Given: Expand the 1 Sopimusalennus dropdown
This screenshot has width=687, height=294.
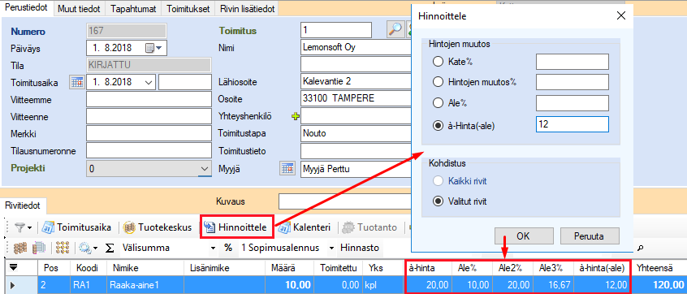Looking at the screenshot, I should (x=331, y=248).
